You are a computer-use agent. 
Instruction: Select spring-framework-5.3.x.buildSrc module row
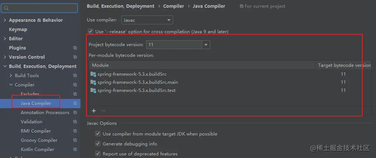pyautogui.click(x=230, y=74)
